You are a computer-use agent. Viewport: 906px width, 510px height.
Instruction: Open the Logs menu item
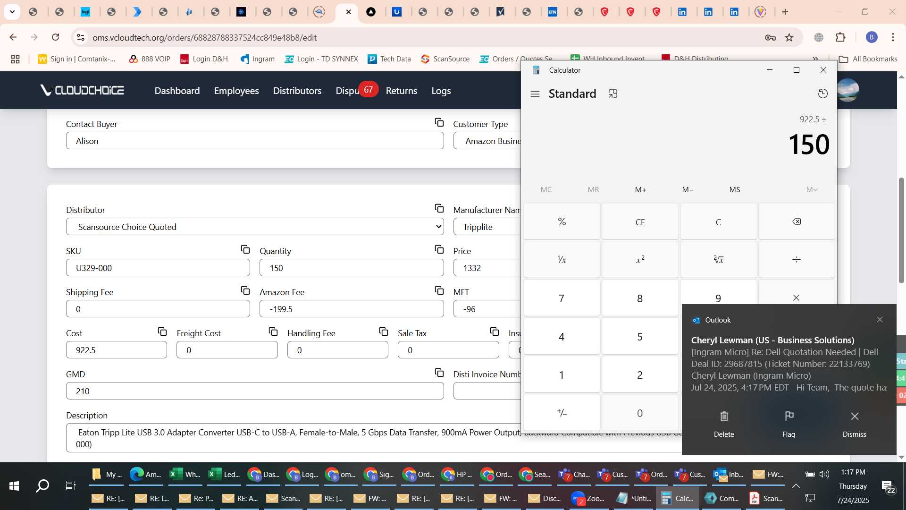[x=441, y=91]
